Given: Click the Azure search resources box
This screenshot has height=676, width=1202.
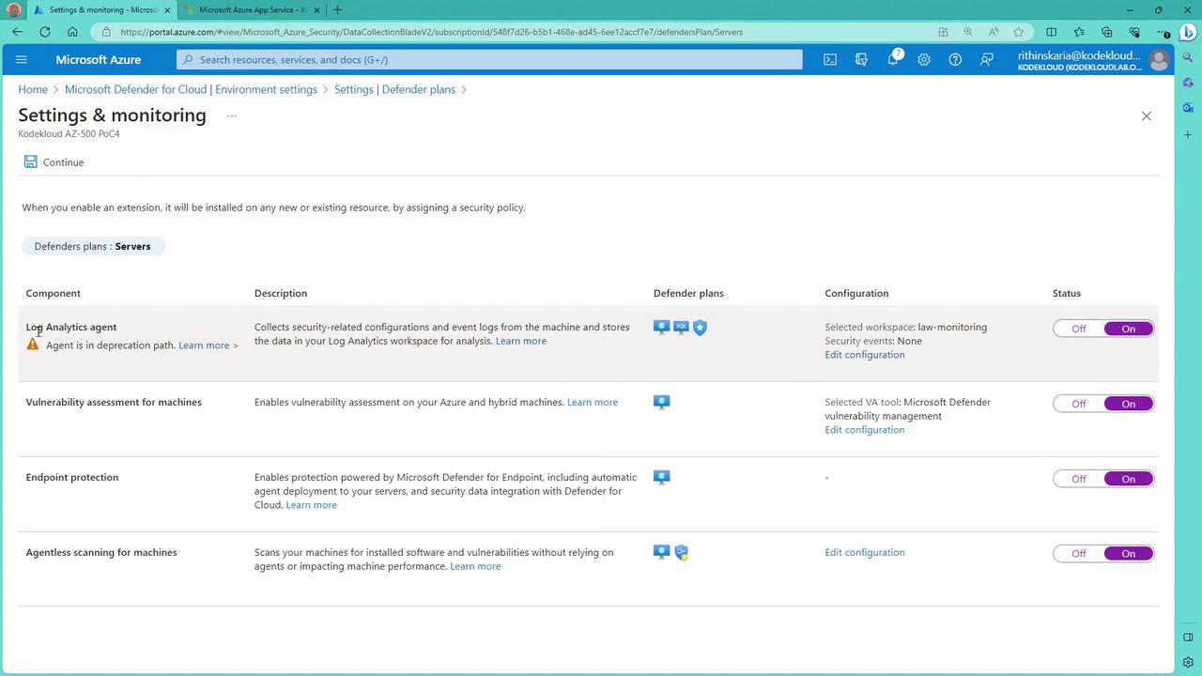Looking at the screenshot, I should click(489, 59).
